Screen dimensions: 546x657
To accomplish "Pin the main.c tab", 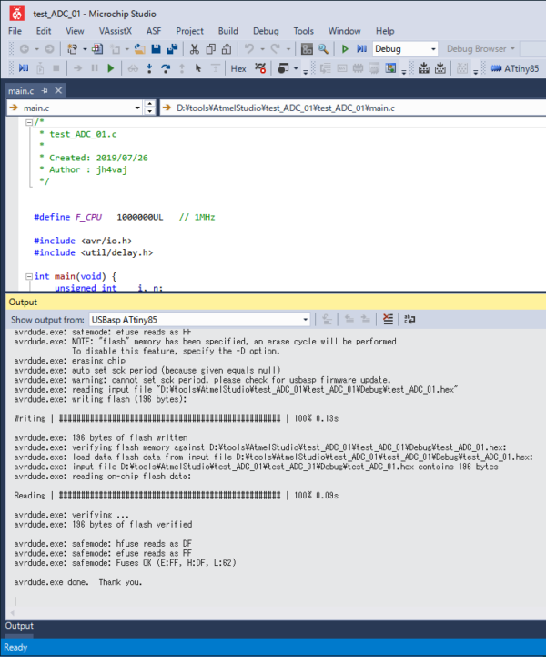I will [x=44, y=91].
